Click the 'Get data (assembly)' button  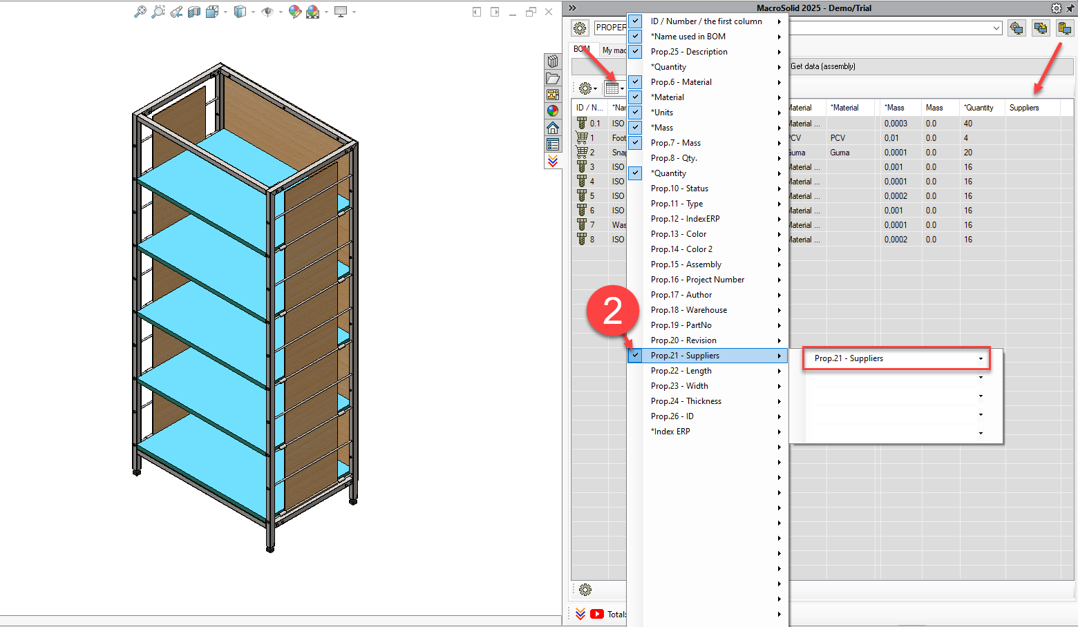pyautogui.click(x=822, y=66)
